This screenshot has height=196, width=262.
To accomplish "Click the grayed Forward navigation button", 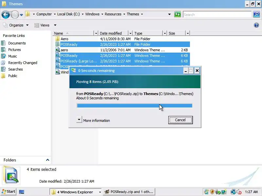I will click(x=15, y=14).
